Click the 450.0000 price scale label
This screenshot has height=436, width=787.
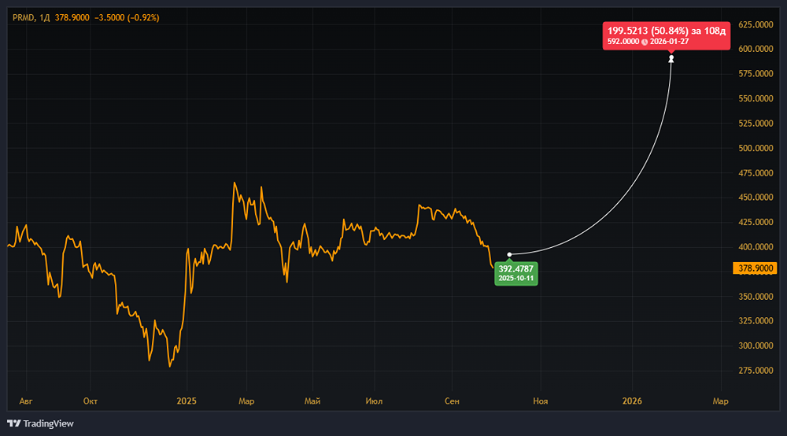[x=756, y=198]
